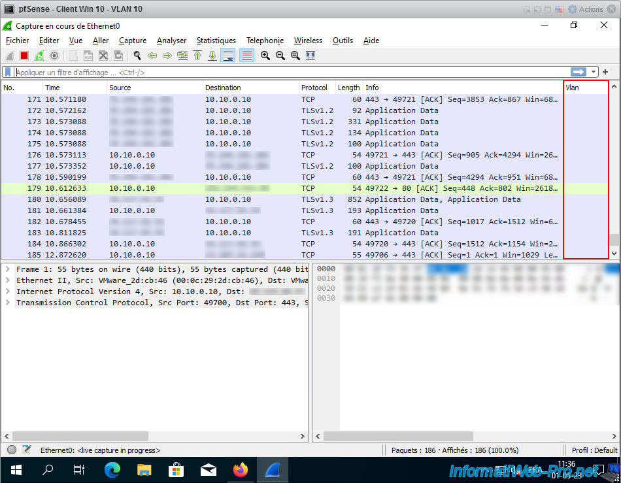Reset text to normal size
This screenshot has width=621, height=483.
(295, 56)
